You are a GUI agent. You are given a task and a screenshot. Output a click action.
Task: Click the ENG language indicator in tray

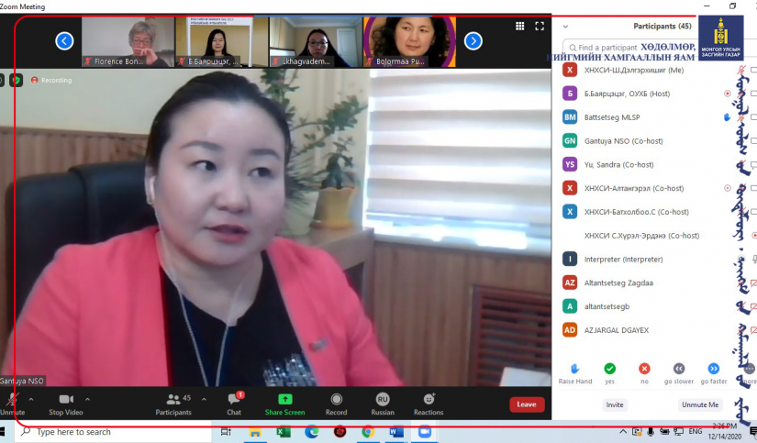pos(696,431)
